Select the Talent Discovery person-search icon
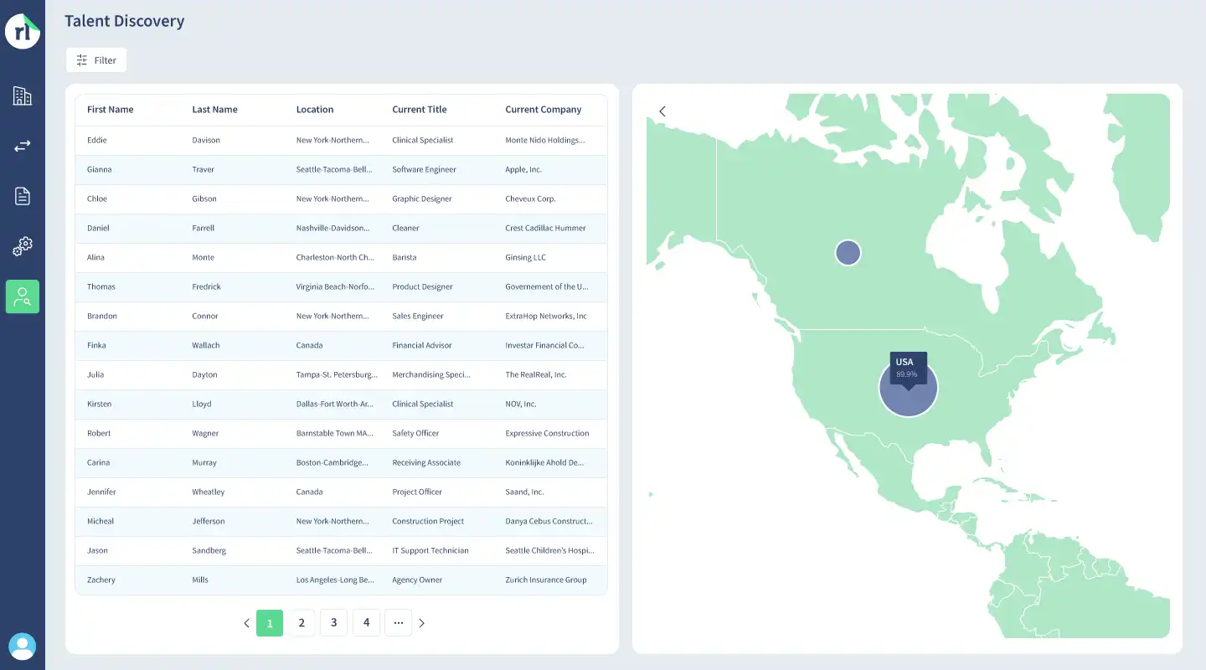Viewport: 1206px width, 670px height. point(23,296)
